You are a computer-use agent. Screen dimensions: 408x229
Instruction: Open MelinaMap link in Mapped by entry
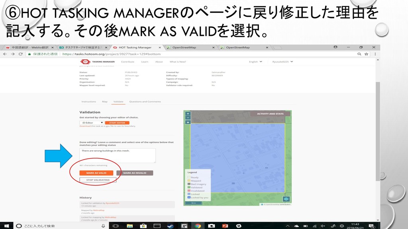coord(99,210)
